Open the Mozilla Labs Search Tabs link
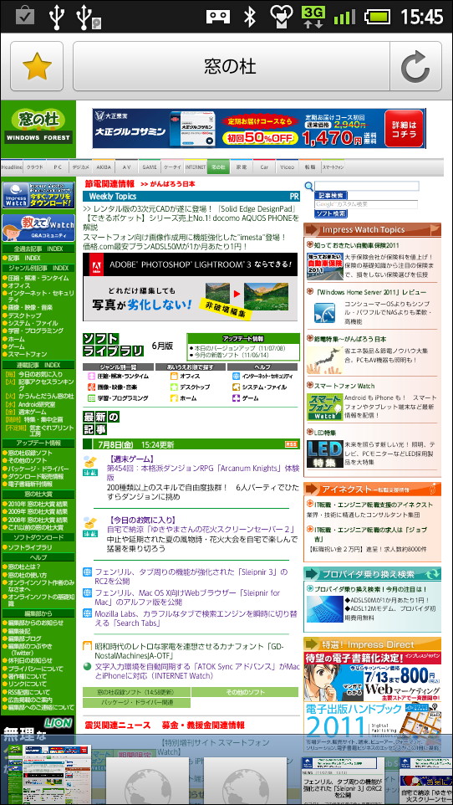 196,618
